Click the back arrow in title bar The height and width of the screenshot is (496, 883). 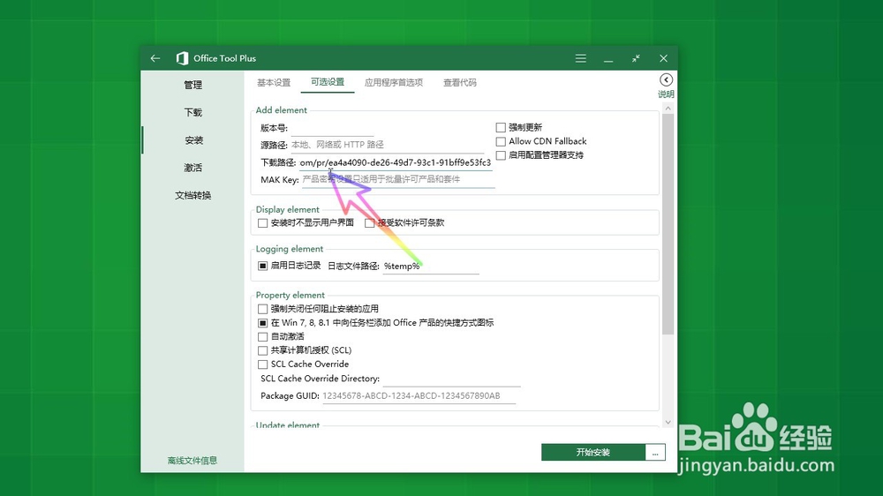pyautogui.click(x=155, y=58)
